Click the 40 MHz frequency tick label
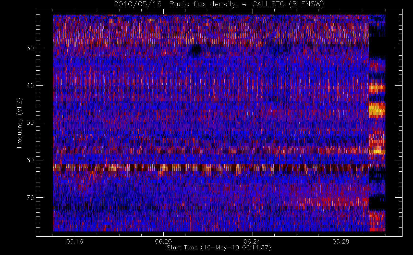413x255 pixels. [30, 85]
